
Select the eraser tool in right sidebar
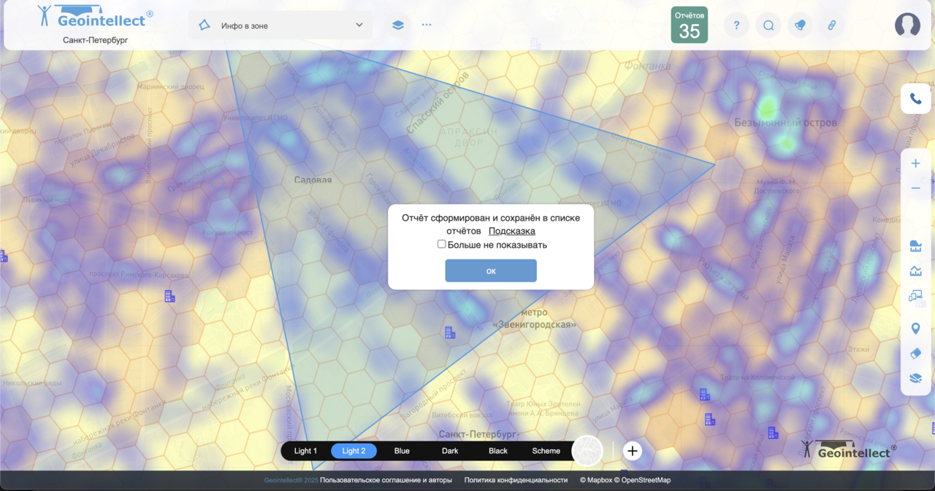click(x=915, y=354)
